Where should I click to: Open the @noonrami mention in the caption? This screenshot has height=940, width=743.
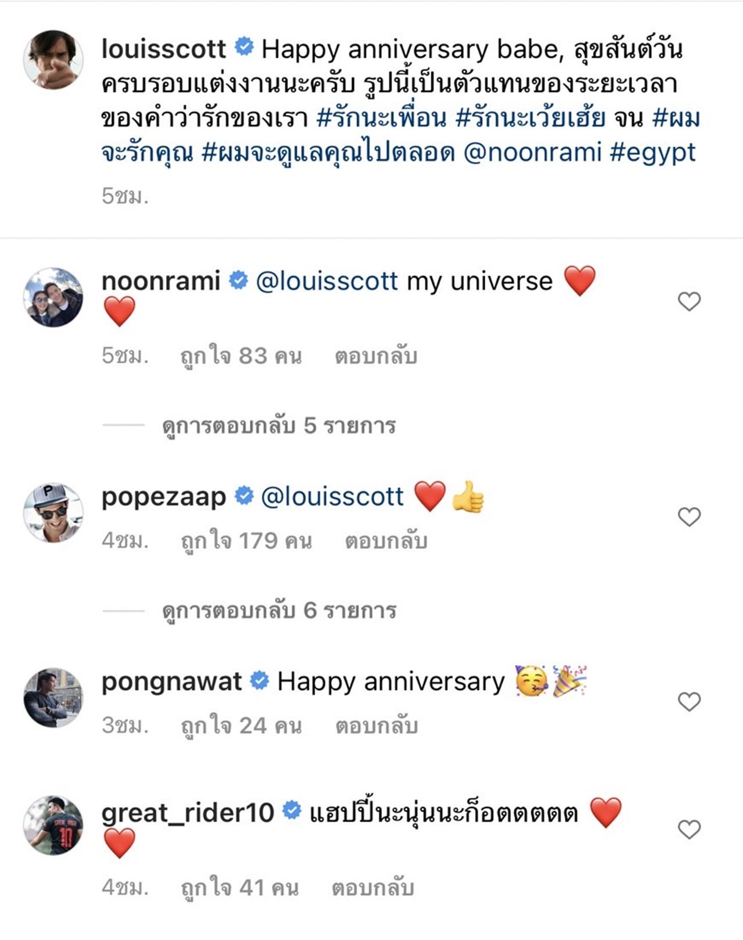pos(532,152)
